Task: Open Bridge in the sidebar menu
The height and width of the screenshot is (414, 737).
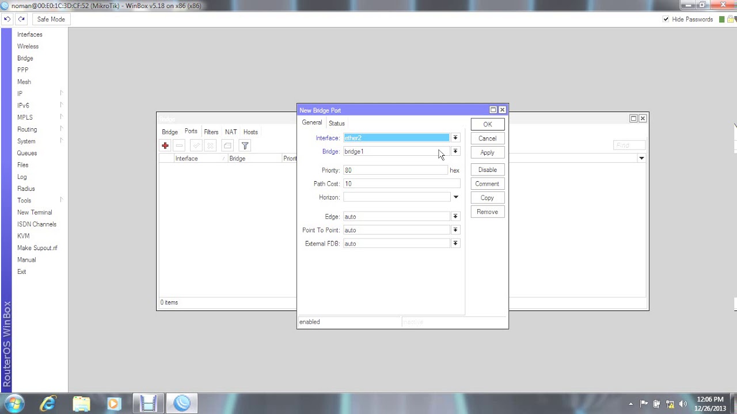Action: click(x=25, y=58)
